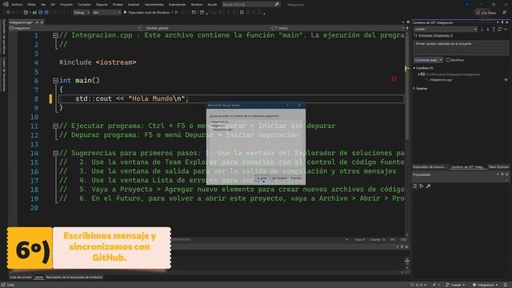The image size is (512, 288).
Task: Open more actions ellipsis in Git panel
Action: pyautogui.click(x=506, y=29)
